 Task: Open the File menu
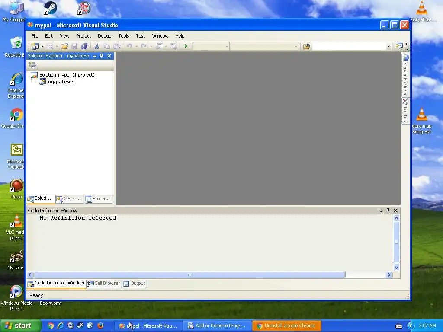click(x=35, y=36)
